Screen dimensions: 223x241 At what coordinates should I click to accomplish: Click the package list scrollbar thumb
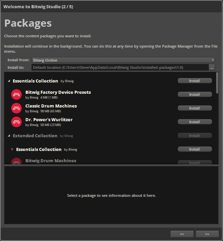coord(217,83)
